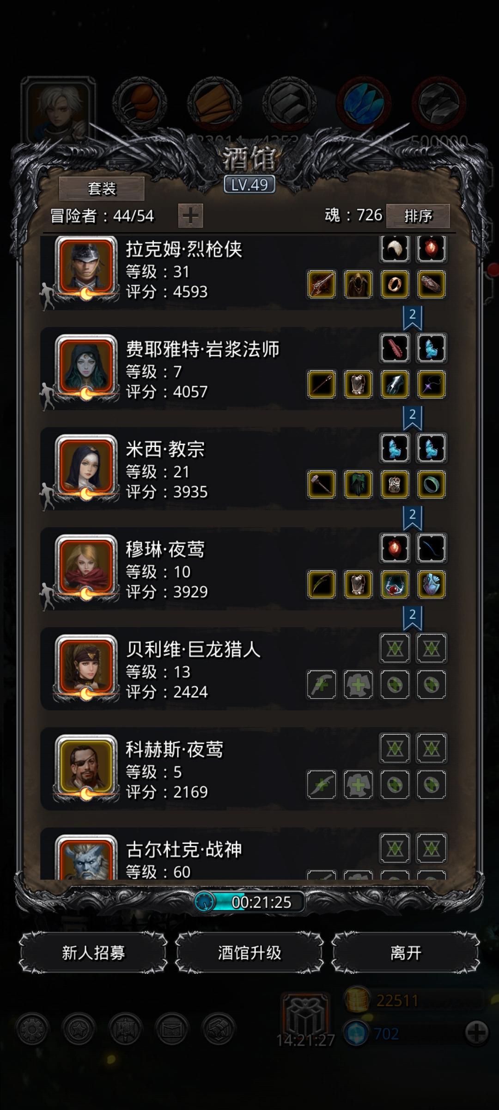
Task: Tap the set bonus bookmark under 穆琳·夜莺
Action: 413,617
